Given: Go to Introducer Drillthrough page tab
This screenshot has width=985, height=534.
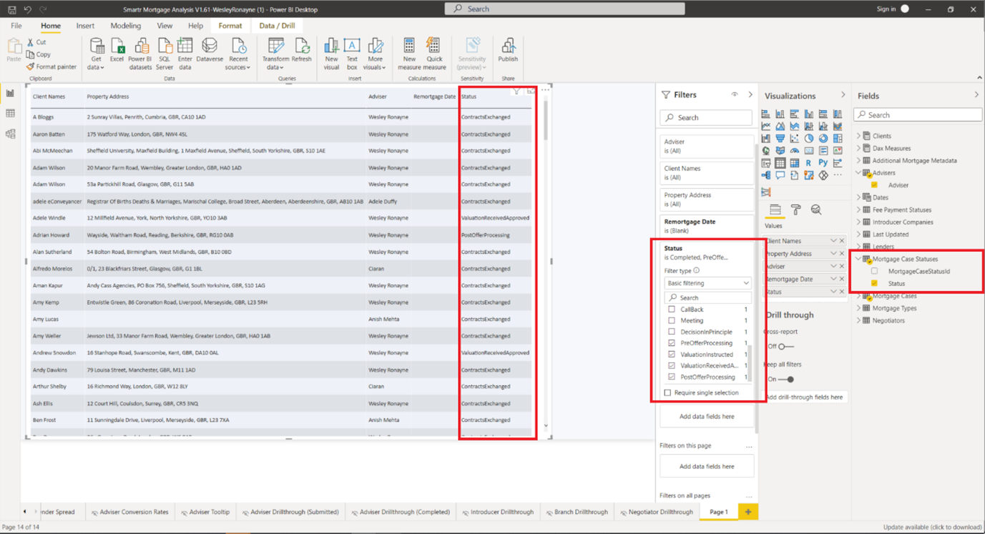Looking at the screenshot, I should point(497,512).
